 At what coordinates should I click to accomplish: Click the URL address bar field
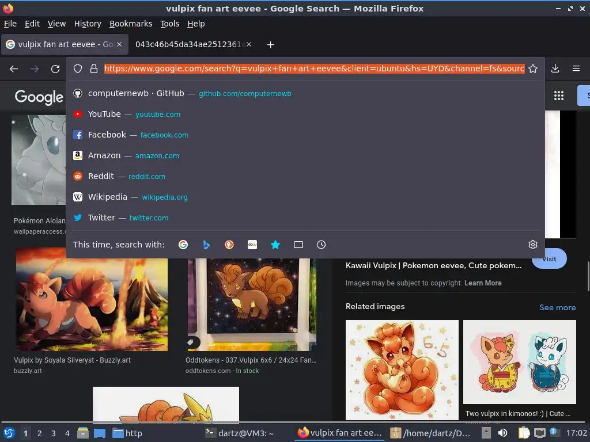coord(314,68)
